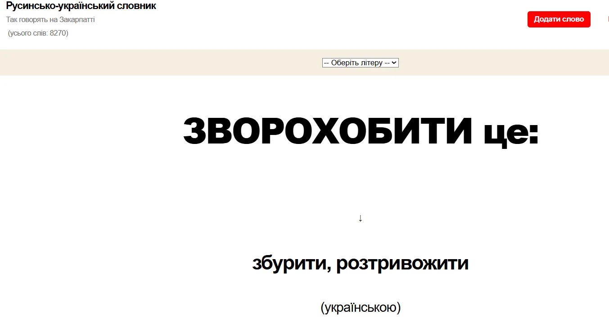Click the headword 'ЗВОРОХОБИТИ'
609x323 pixels.
click(x=328, y=131)
